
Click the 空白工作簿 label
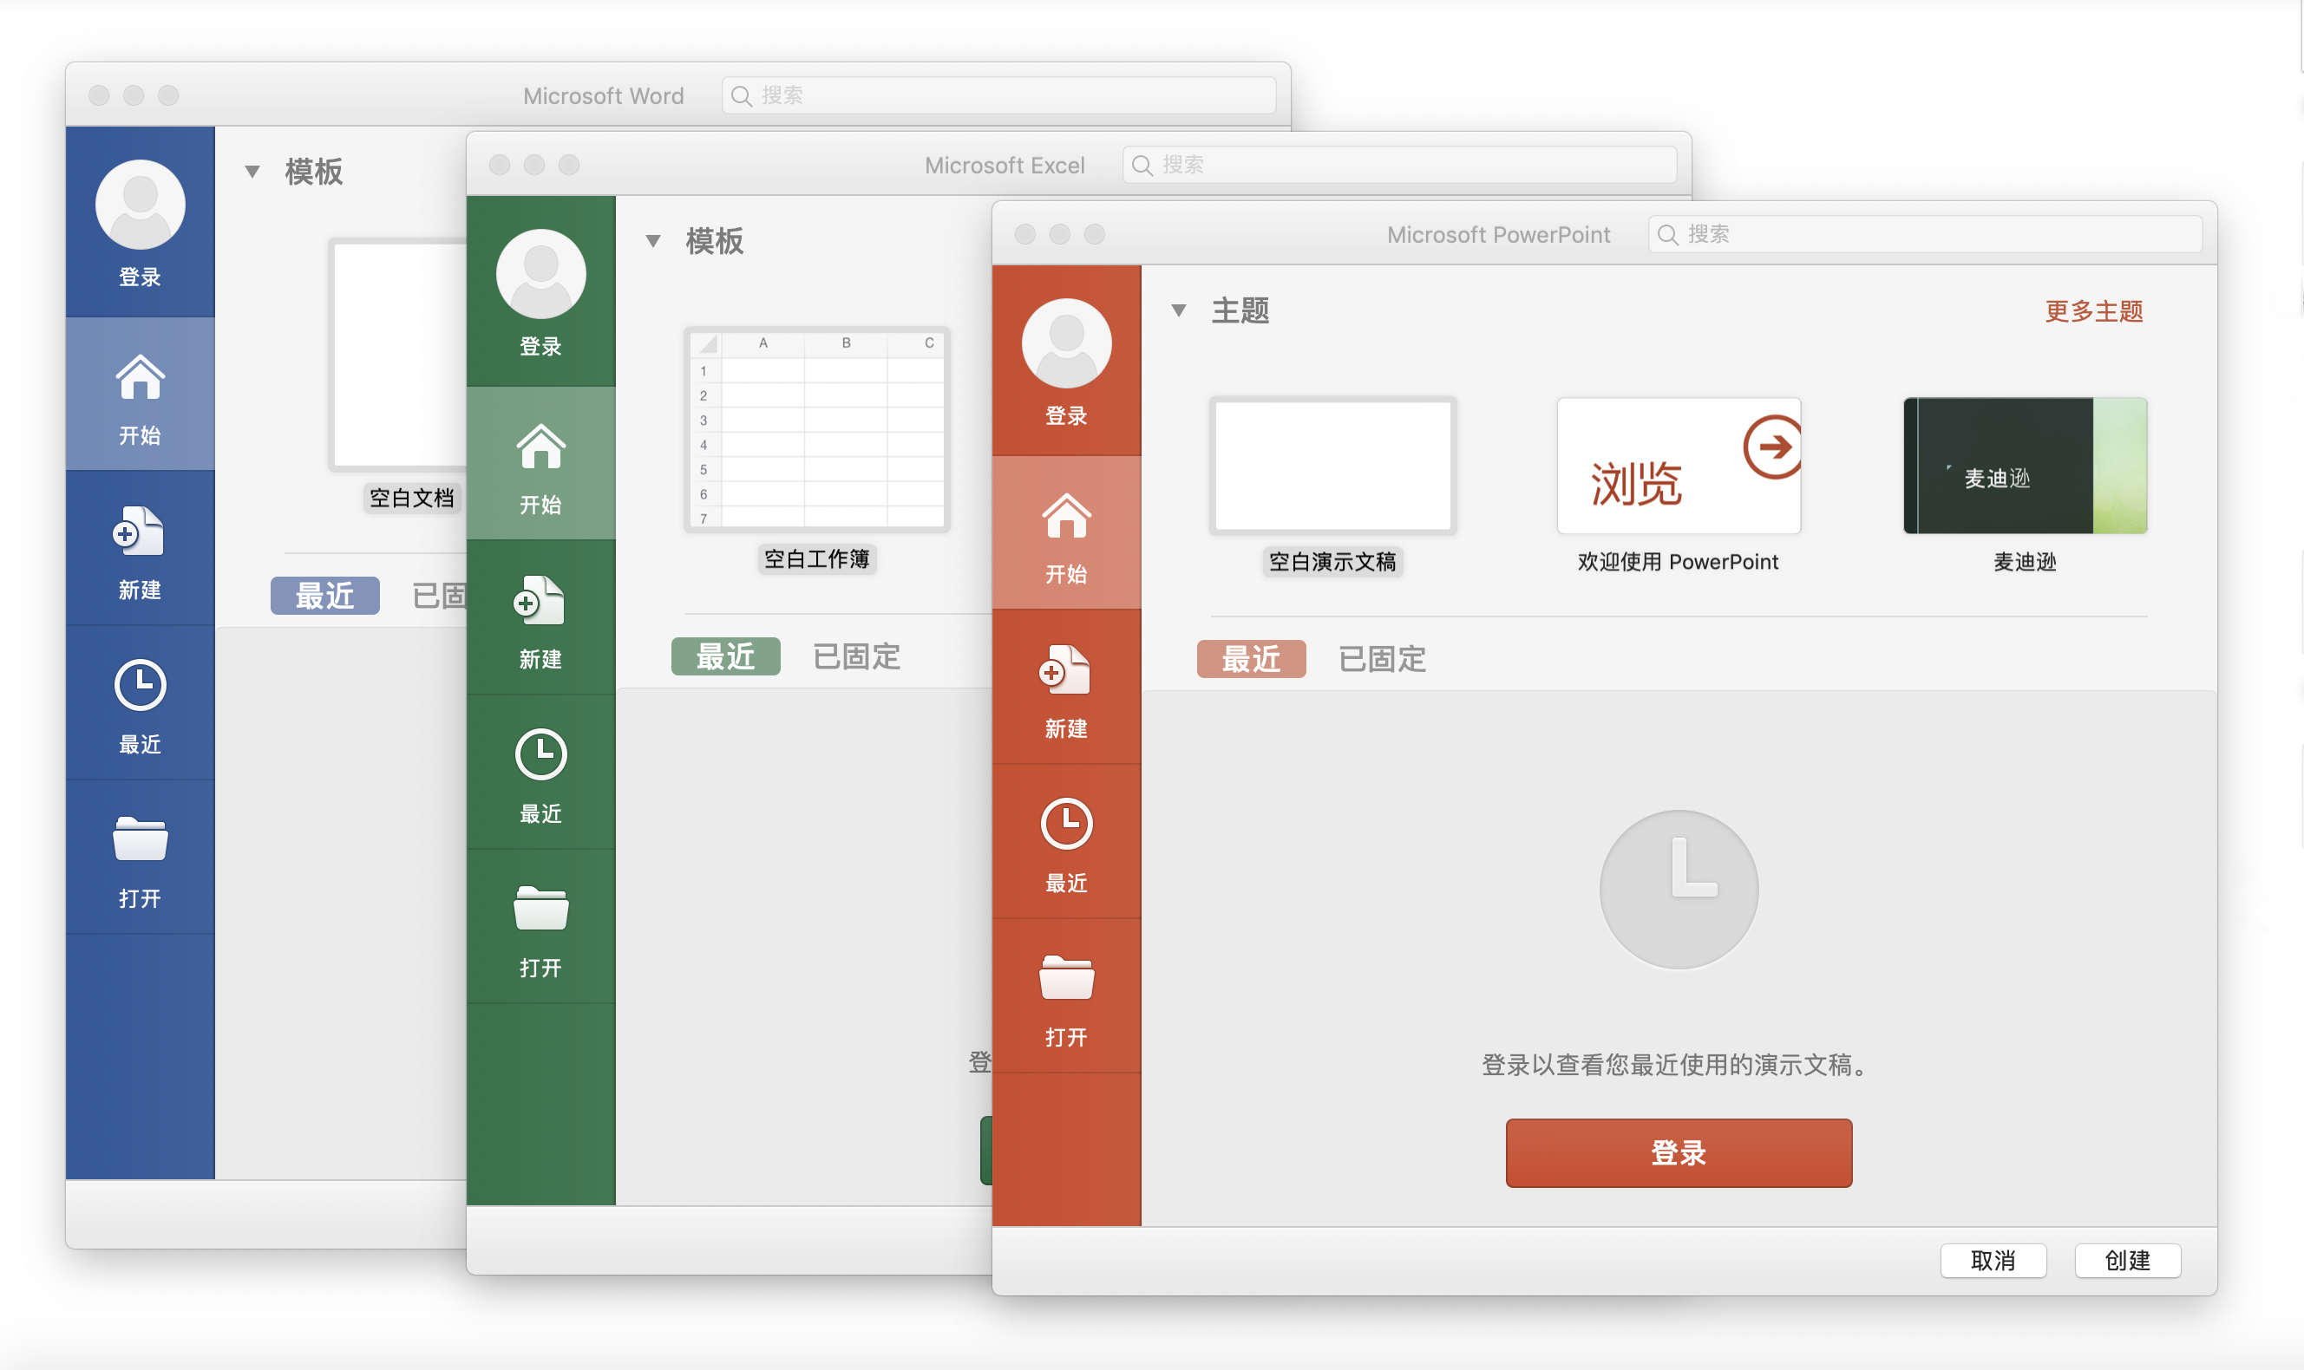817,558
